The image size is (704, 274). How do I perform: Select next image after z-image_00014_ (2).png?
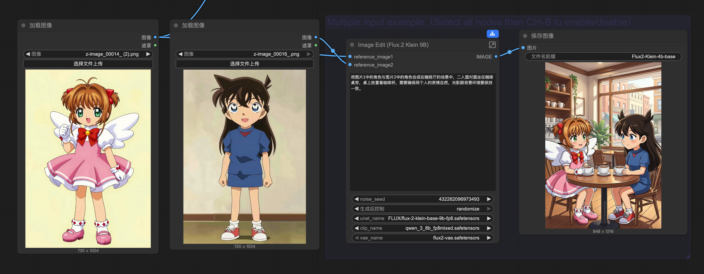point(148,54)
